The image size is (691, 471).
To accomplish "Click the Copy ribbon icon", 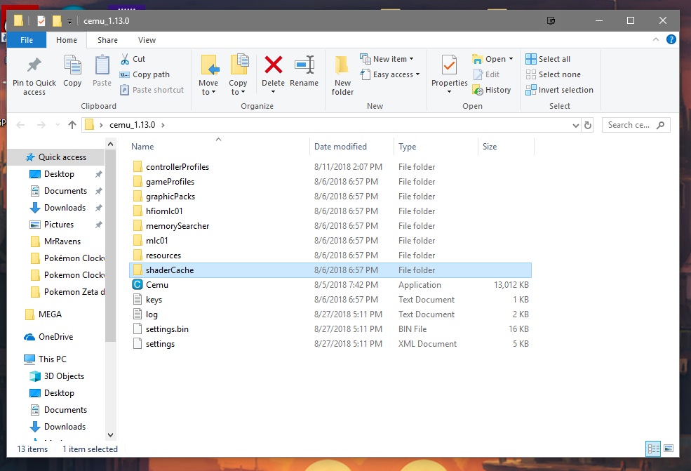I will pos(72,66).
